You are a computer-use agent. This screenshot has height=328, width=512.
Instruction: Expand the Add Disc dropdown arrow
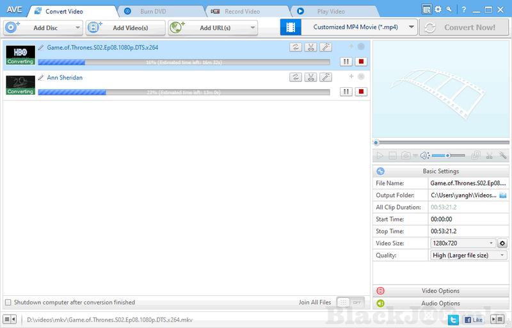click(x=77, y=28)
